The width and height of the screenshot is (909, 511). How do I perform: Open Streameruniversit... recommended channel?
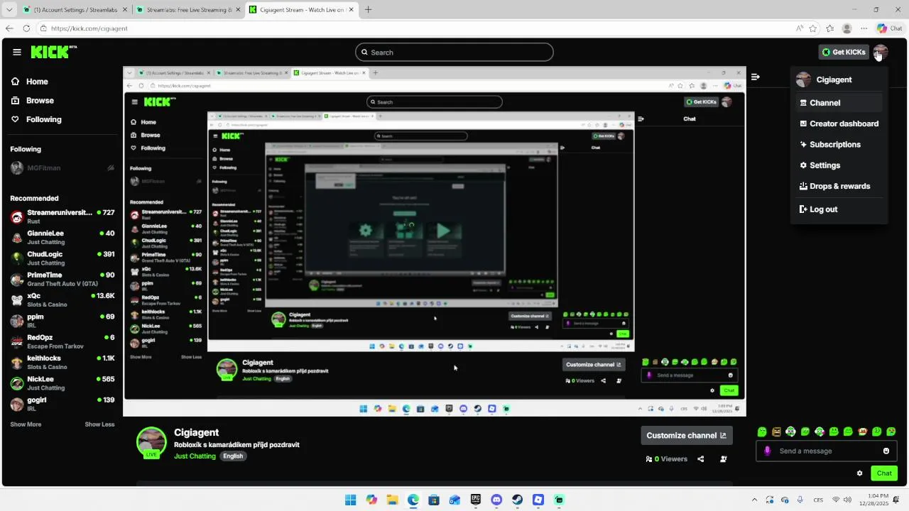tap(62, 217)
